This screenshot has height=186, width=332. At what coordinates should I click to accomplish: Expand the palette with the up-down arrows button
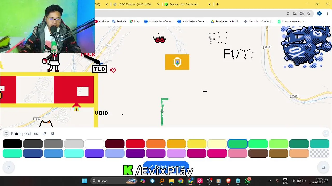pyautogui.click(x=9, y=167)
